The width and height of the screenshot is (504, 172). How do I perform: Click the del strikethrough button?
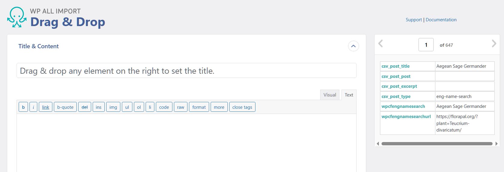(85, 107)
